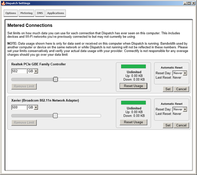The width and height of the screenshot is (197, 175).
Task: Click Remove Limit under Realtek controller
Action: (24, 87)
